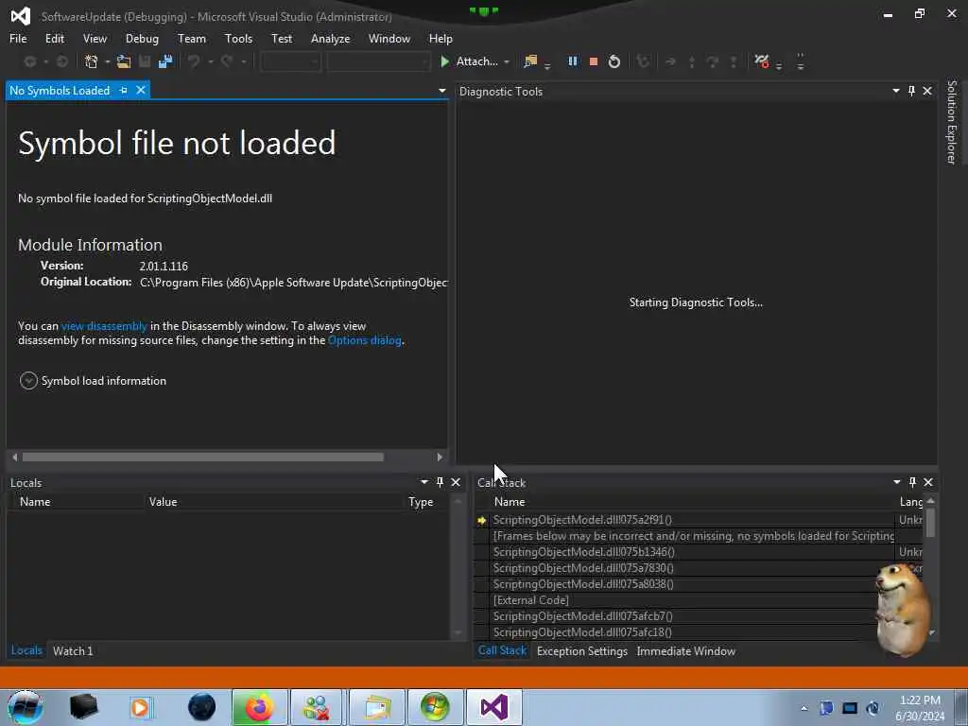Open the Debug menu

(x=142, y=38)
